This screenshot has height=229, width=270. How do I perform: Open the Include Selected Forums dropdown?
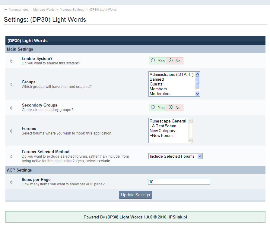point(175,156)
